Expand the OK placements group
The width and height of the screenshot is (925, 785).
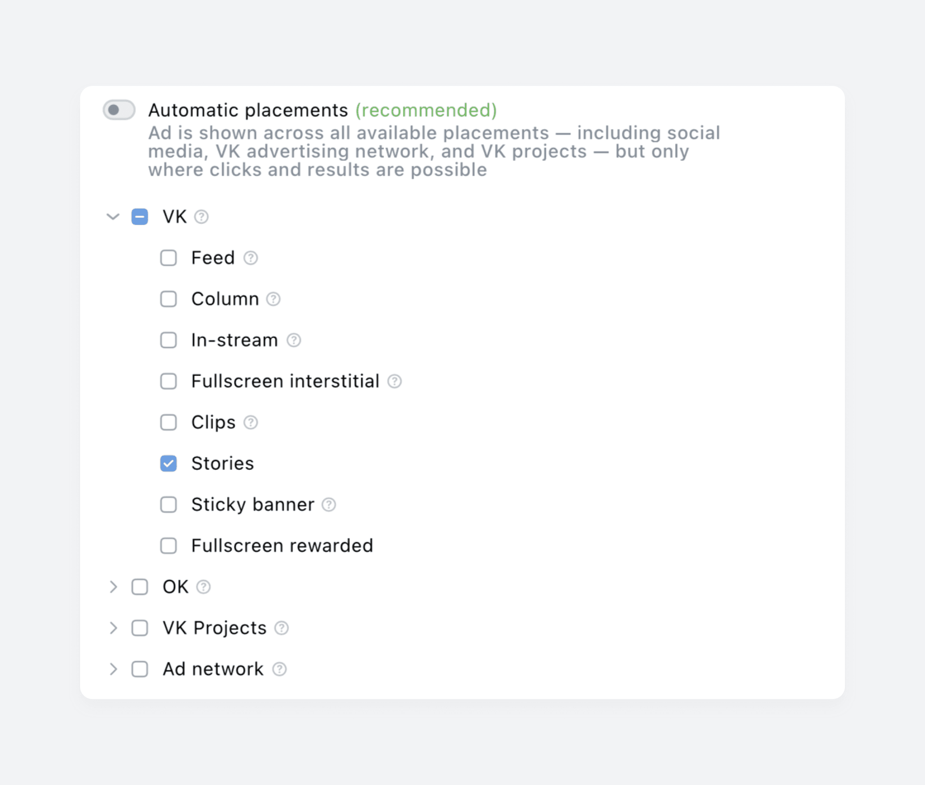tap(113, 587)
